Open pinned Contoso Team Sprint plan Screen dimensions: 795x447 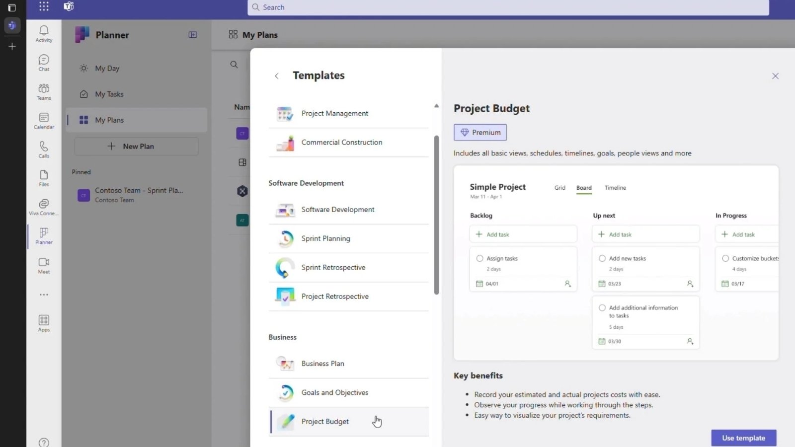coord(137,195)
